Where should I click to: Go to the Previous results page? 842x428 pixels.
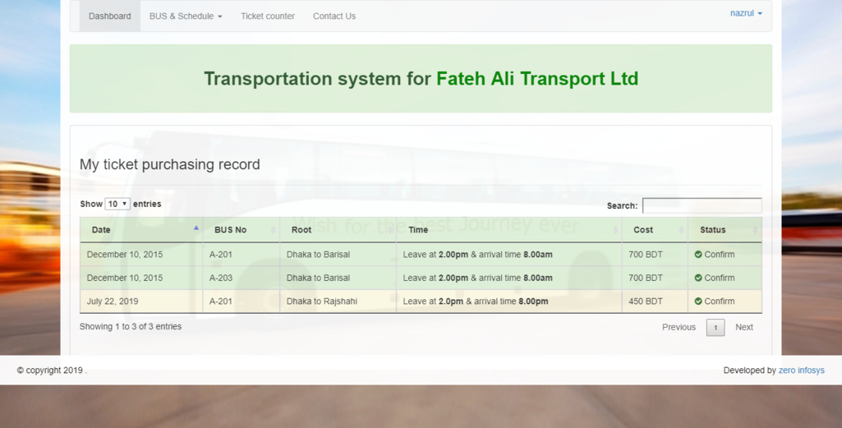click(679, 327)
